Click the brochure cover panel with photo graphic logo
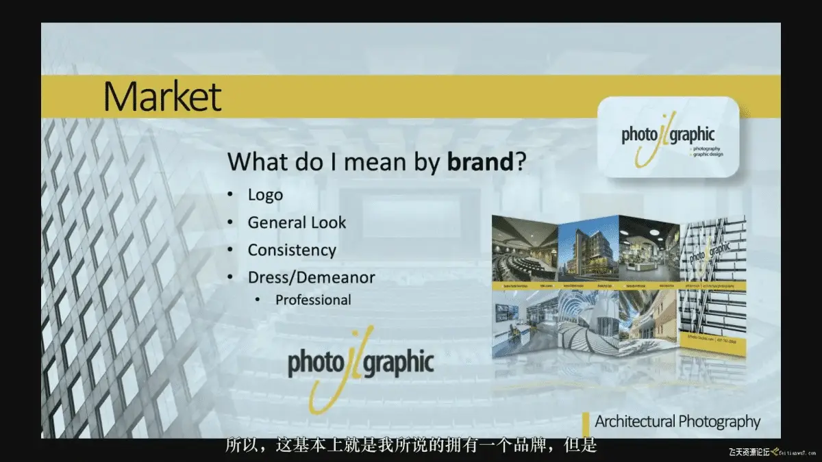The height and width of the screenshot is (462, 822). click(712, 287)
